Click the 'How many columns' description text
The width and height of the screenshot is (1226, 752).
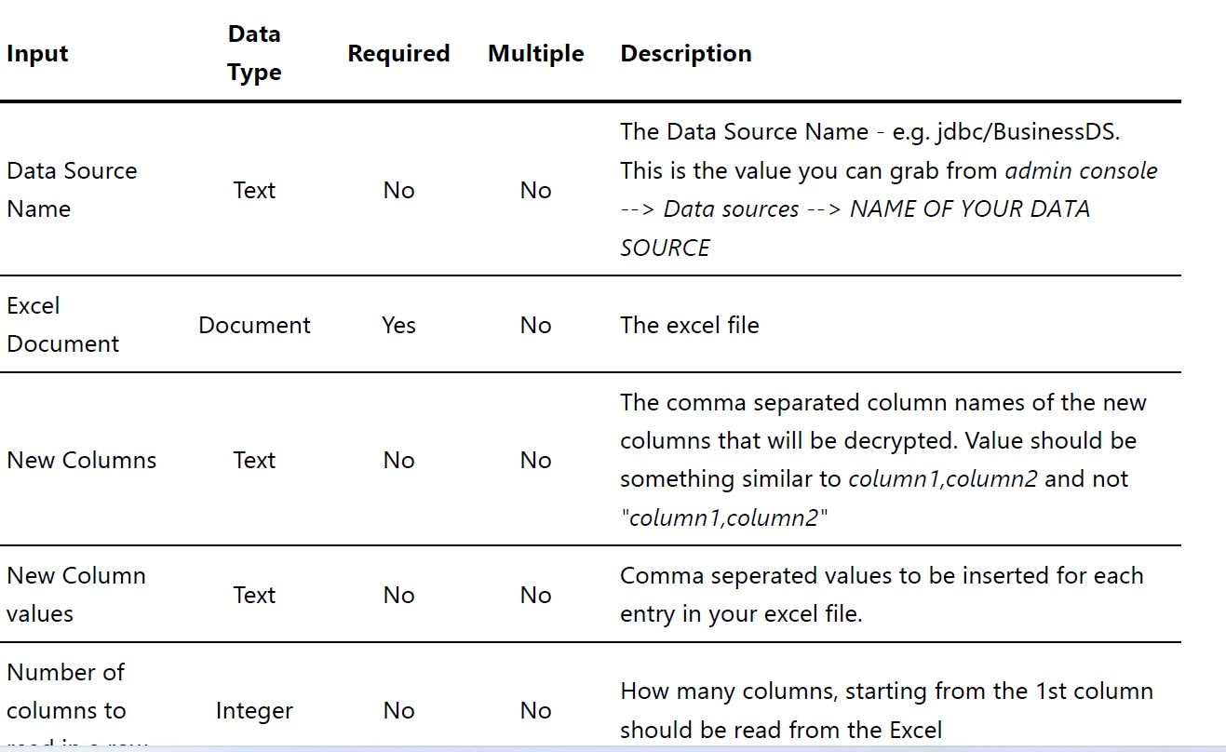(886, 710)
